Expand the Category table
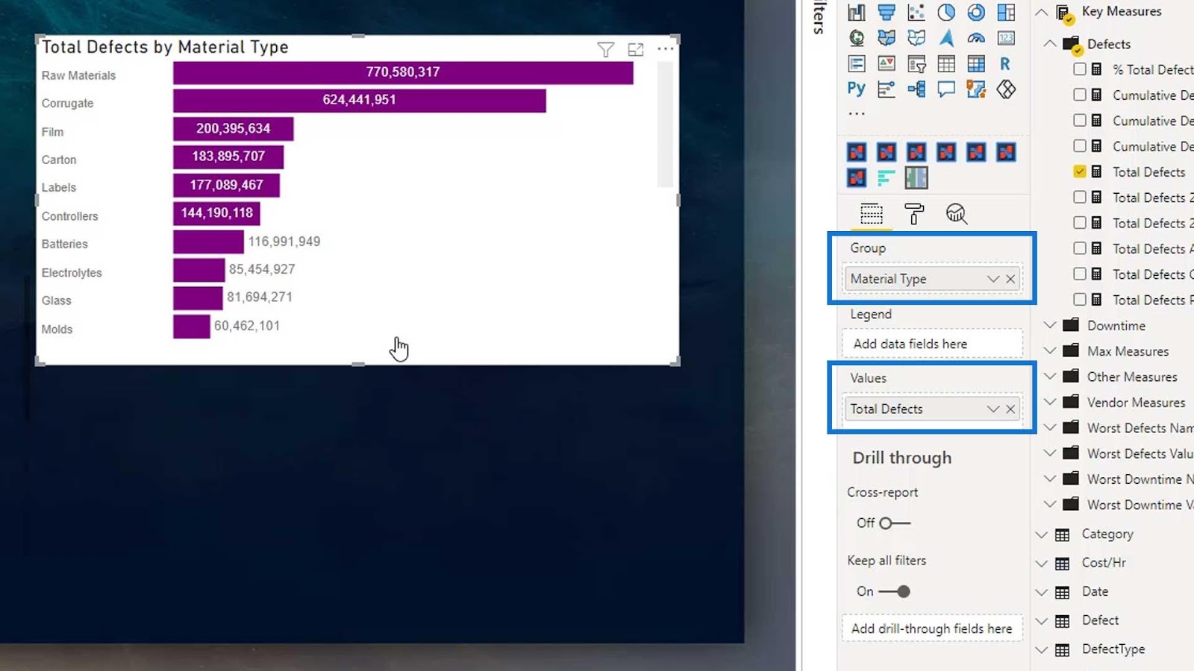Image resolution: width=1194 pixels, height=671 pixels. click(x=1042, y=535)
